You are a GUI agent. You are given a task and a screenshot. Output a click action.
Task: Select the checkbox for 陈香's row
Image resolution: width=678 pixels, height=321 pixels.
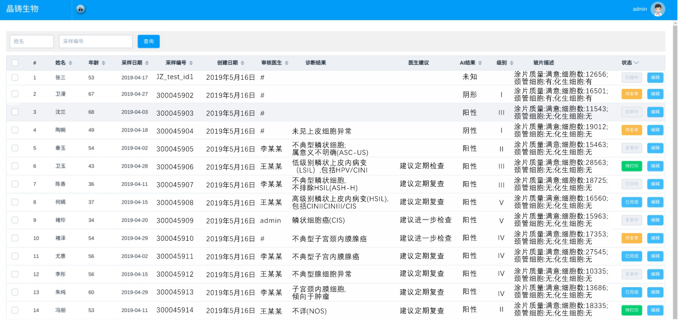pyautogui.click(x=15, y=184)
